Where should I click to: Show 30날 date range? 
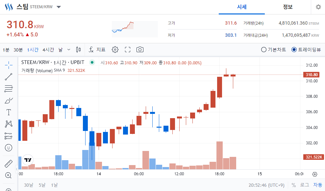28,185
